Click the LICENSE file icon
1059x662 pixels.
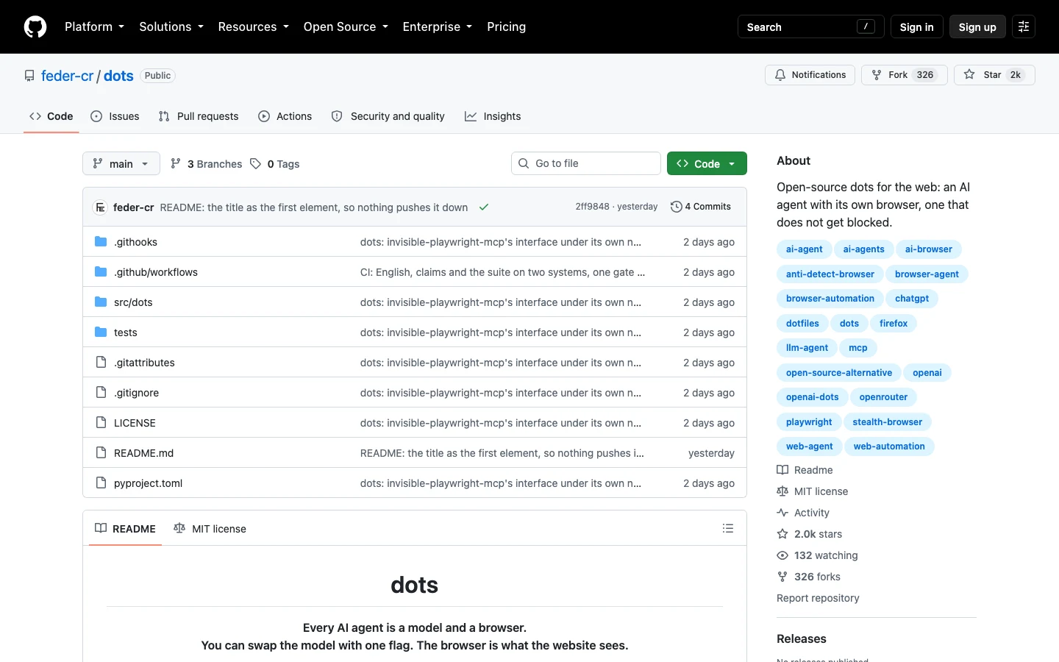(101, 423)
